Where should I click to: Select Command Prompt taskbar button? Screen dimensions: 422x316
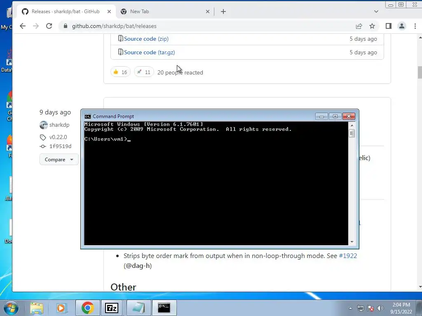(164, 308)
